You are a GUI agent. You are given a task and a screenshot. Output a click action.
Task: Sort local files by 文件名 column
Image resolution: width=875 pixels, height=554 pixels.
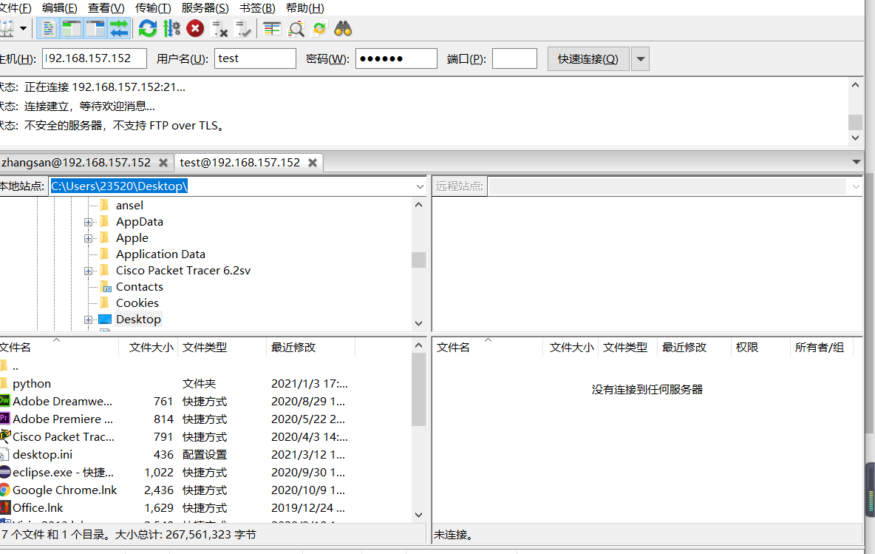tap(58, 348)
